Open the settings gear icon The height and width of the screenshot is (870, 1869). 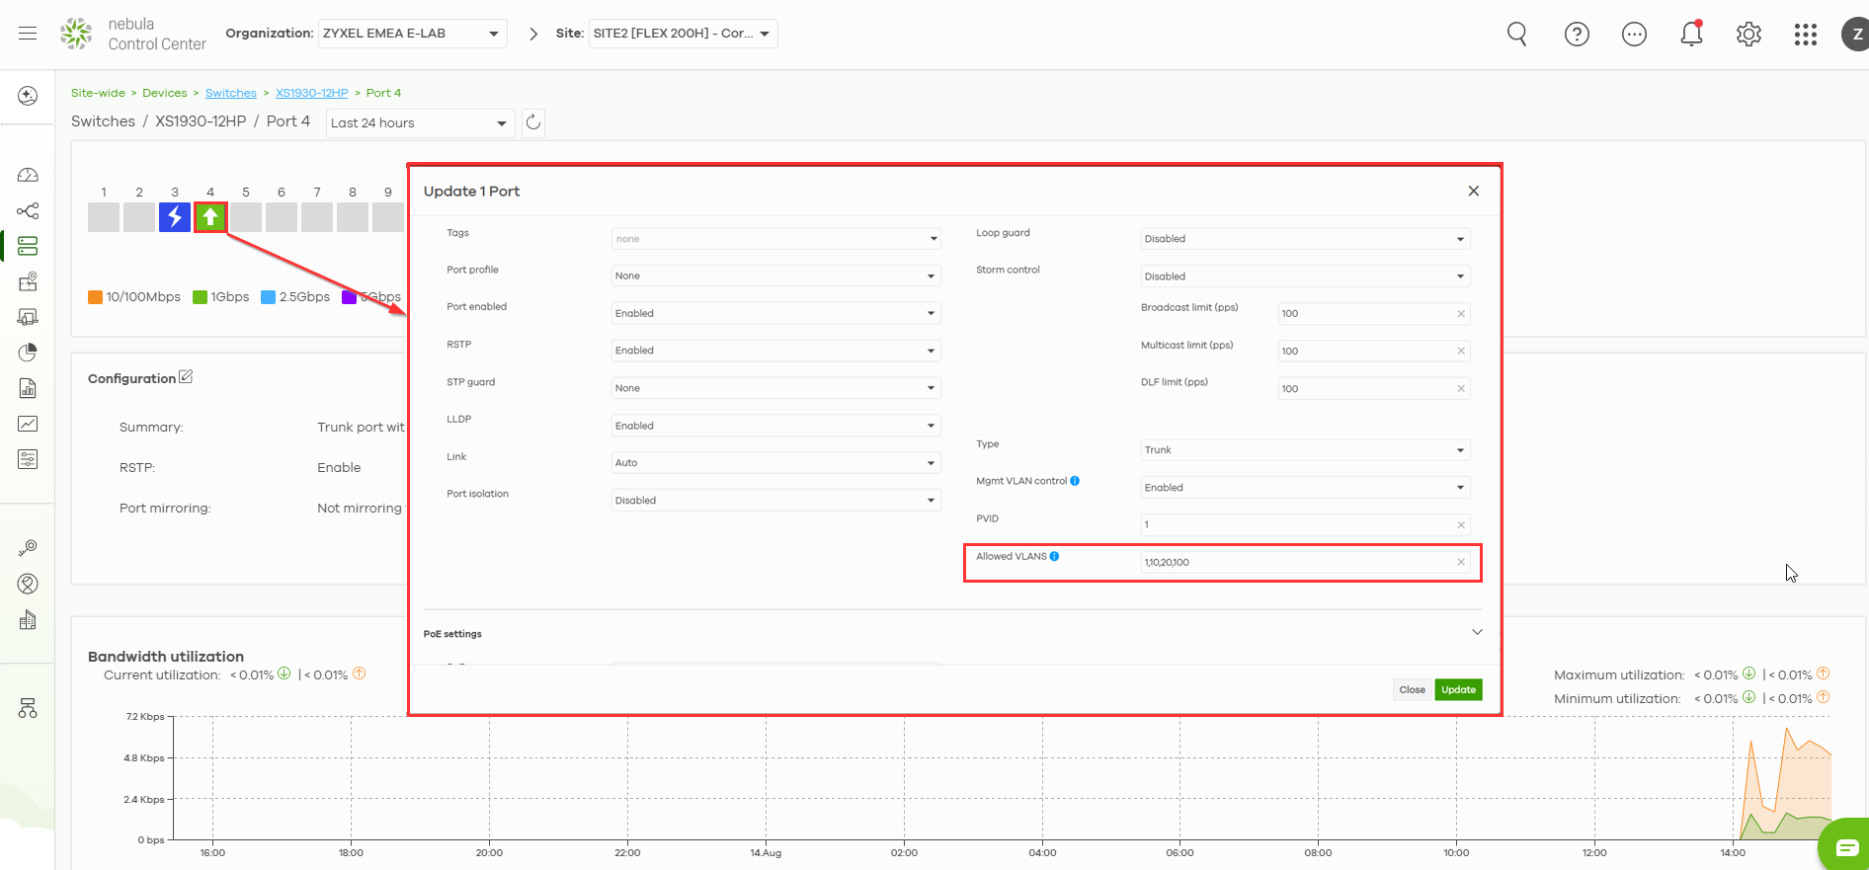click(1748, 35)
